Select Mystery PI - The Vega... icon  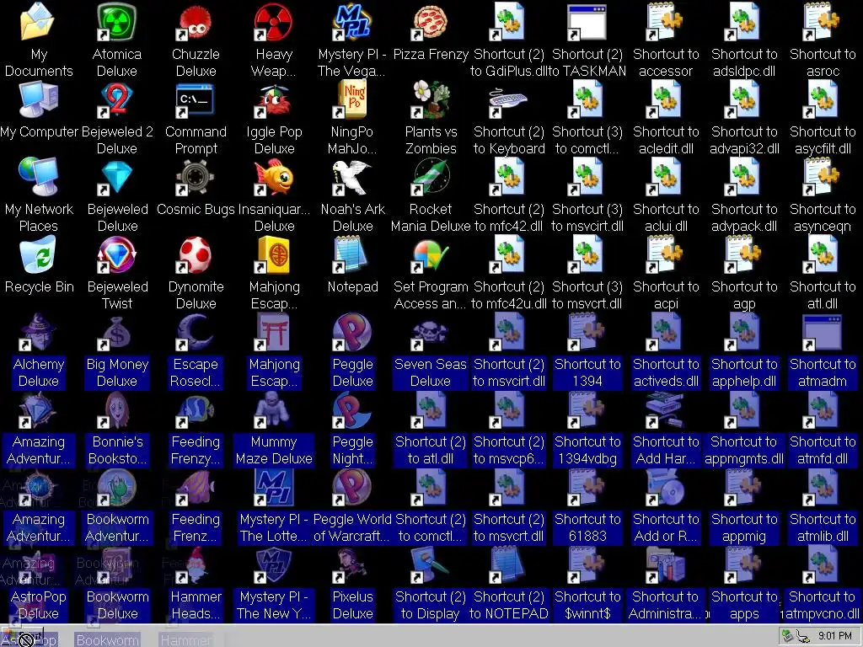(x=352, y=22)
